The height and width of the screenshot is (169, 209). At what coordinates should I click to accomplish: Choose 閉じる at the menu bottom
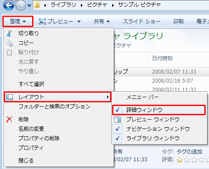59,160
